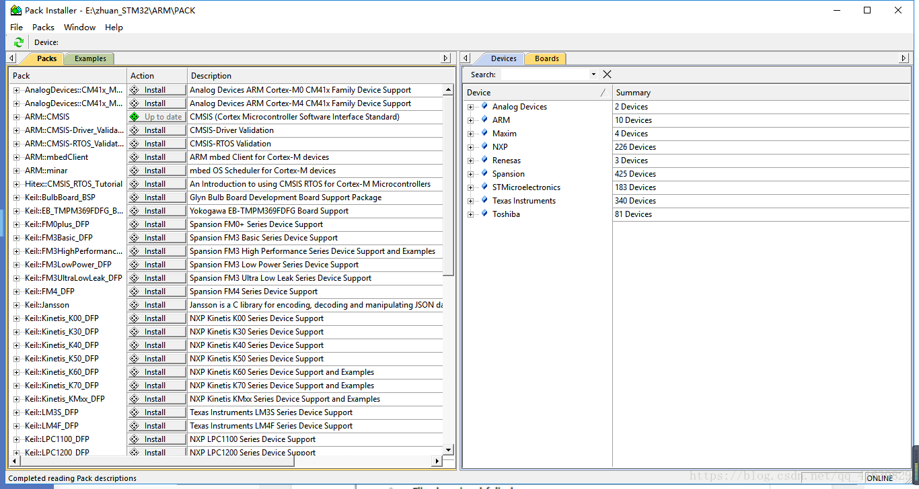Expand the AnalogDevices::CM41x Cortex-M0 pack
Viewport: 919px width, 489px height.
(x=17, y=90)
